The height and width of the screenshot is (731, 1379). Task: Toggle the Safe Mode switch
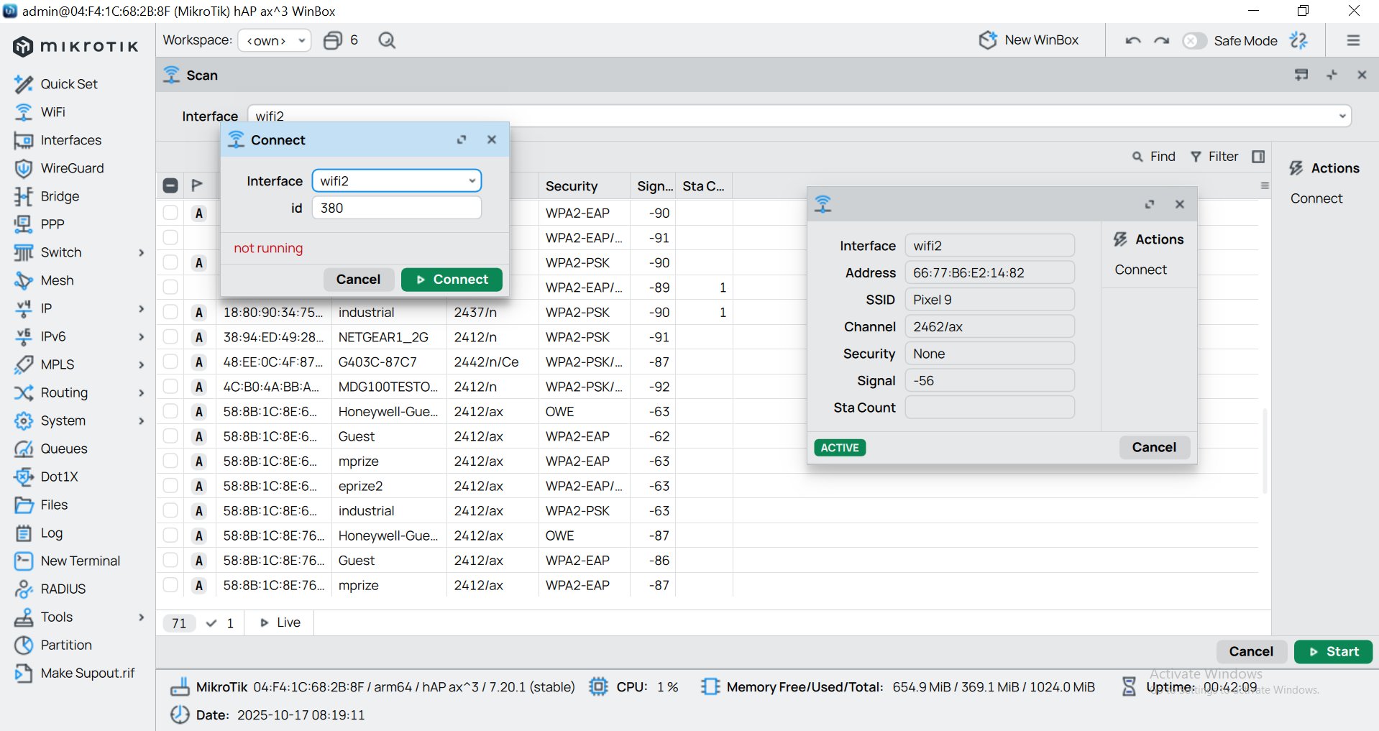click(1194, 41)
